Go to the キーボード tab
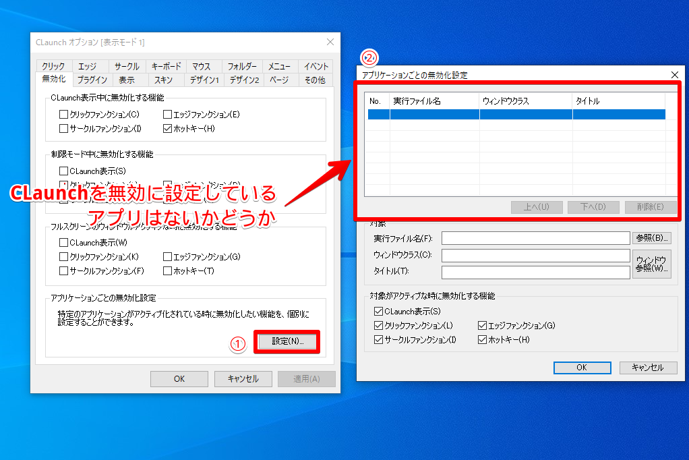Image resolution: width=689 pixels, height=460 pixels. tap(166, 66)
